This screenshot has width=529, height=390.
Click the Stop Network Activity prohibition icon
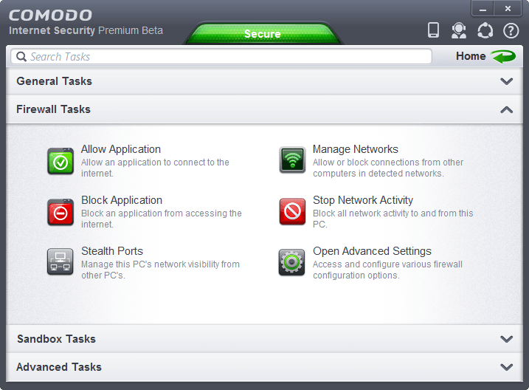click(292, 211)
